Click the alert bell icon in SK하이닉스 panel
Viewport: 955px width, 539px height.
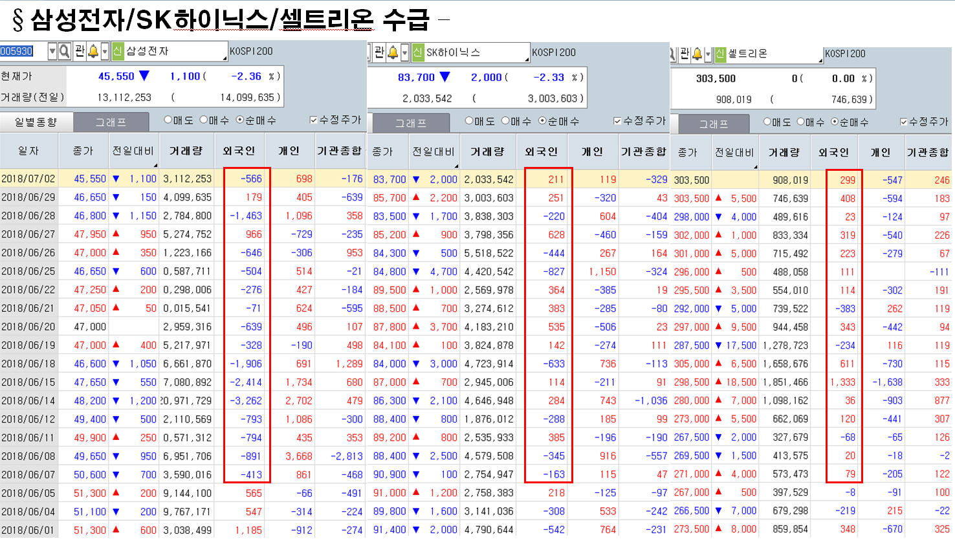click(393, 52)
